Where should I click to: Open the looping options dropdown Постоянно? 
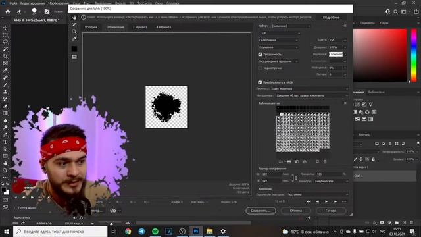(318, 194)
